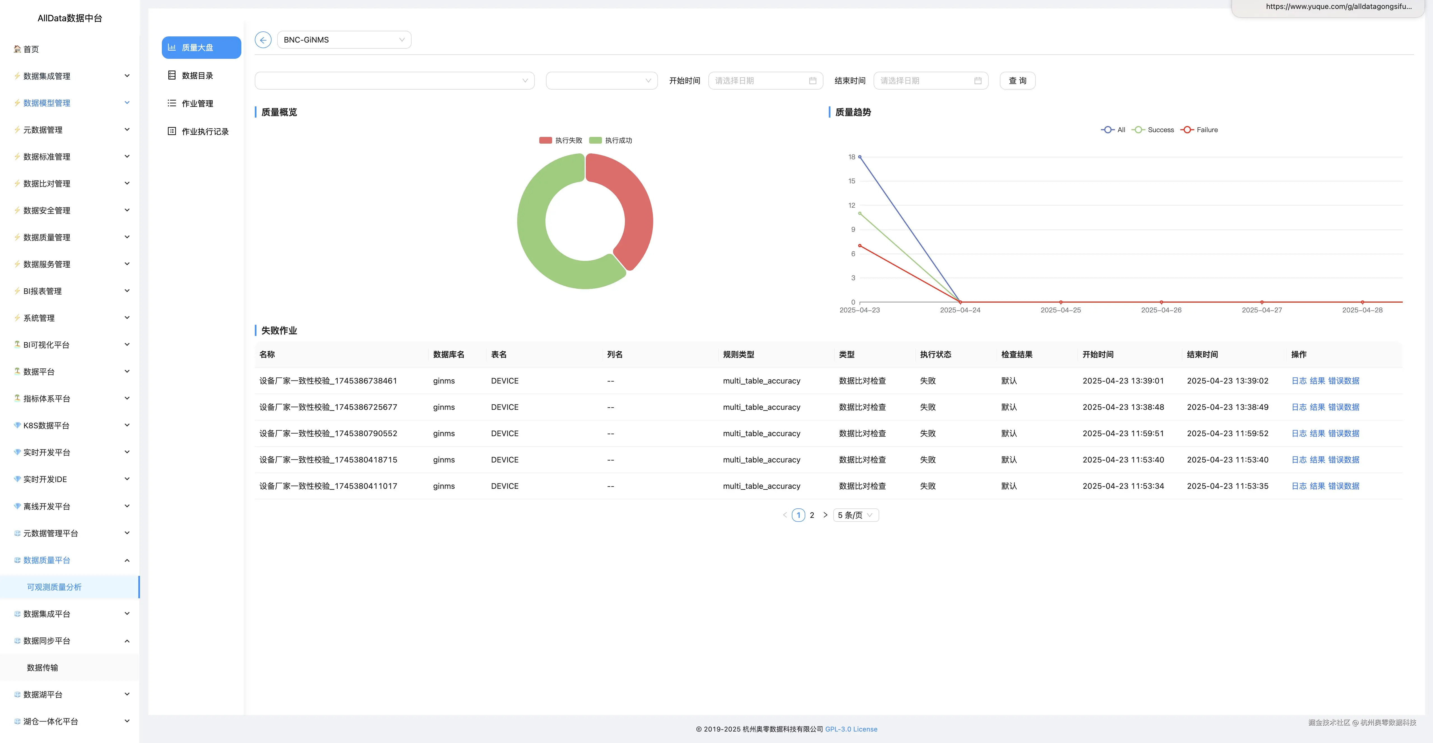Click the back arrow circle icon
Viewport: 1433px width, 743px height.
tap(263, 40)
